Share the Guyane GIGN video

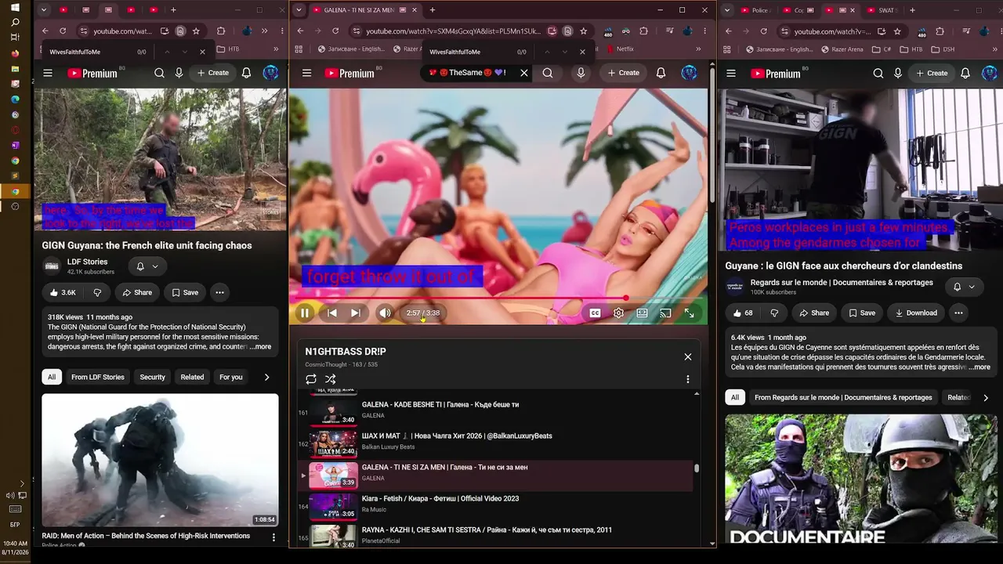click(814, 313)
